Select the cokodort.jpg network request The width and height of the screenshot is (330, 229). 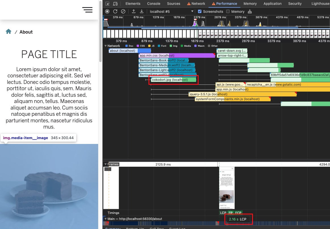tap(174, 80)
